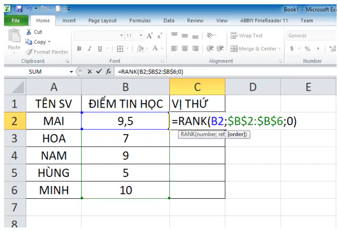Click the Percent Style icon
The height and width of the screenshot is (231, 338).
click(x=307, y=49)
